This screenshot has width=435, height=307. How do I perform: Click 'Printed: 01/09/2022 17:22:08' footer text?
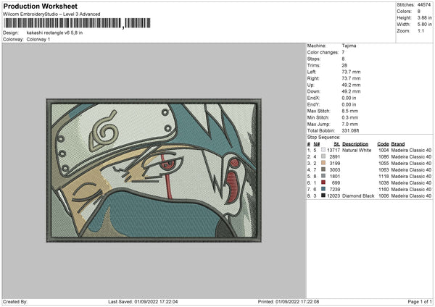pyautogui.click(x=289, y=301)
